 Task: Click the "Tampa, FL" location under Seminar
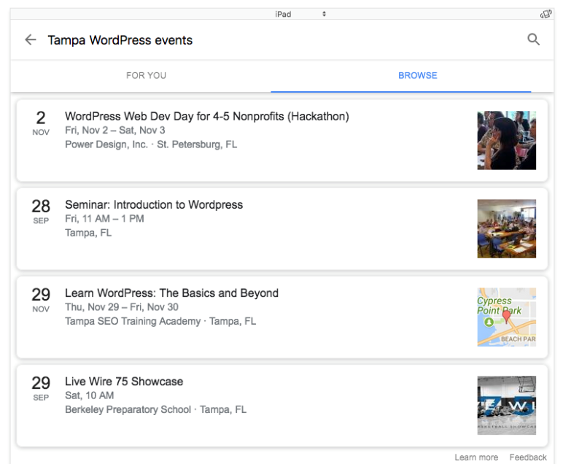[x=88, y=233]
